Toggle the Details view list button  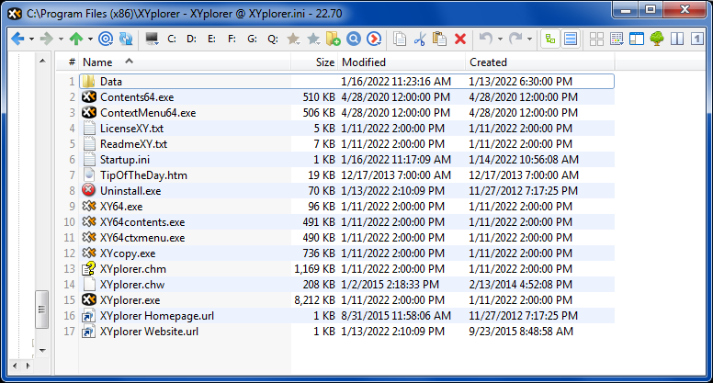click(x=571, y=39)
